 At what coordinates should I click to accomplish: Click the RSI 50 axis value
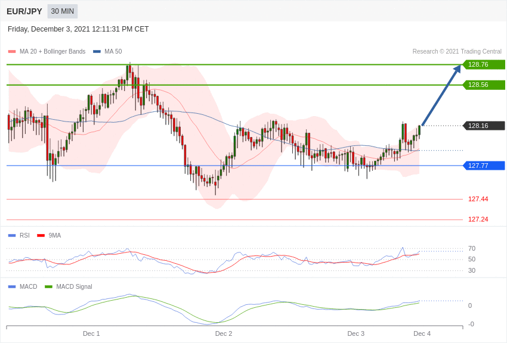472,260
